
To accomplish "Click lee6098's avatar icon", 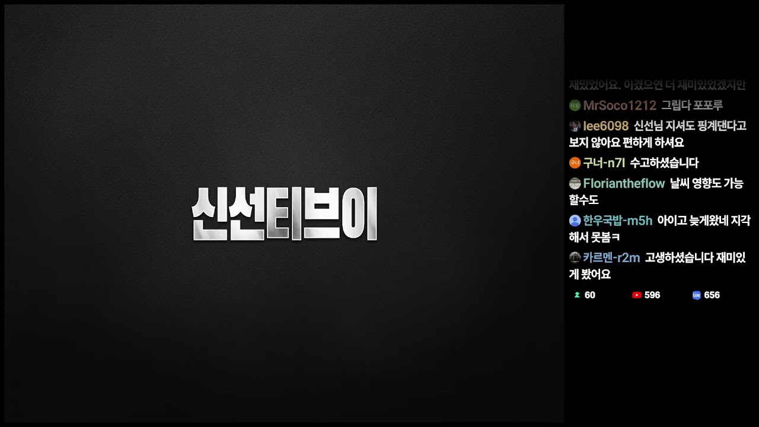I will [575, 126].
